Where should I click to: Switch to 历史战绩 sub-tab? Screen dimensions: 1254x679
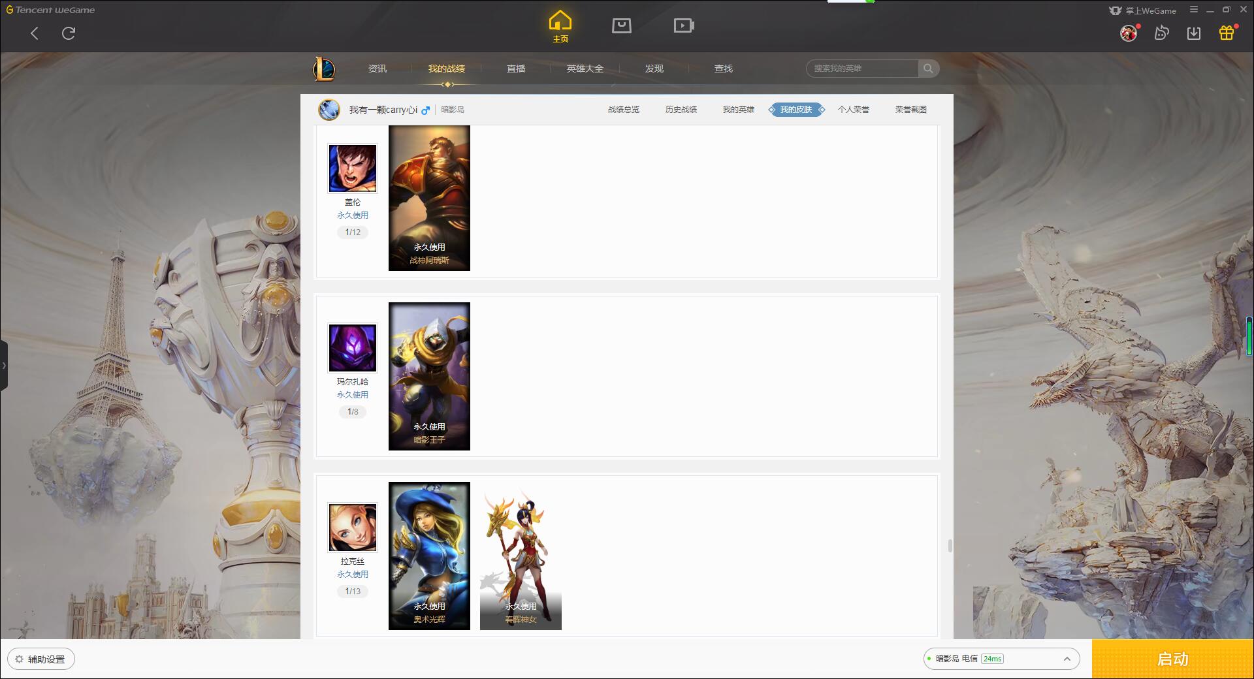click(x=681, y=110)
